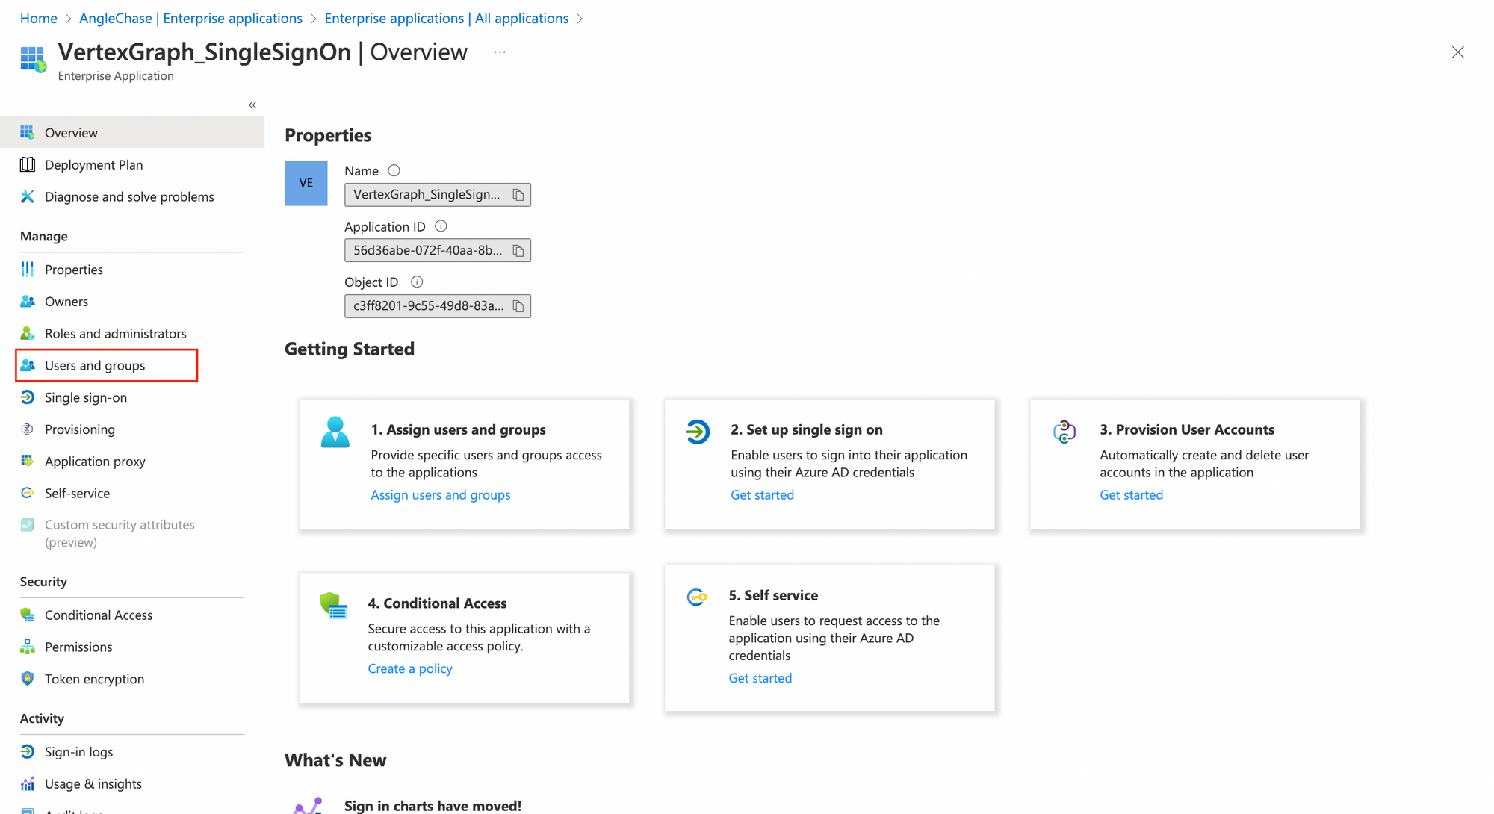Go to All applications breadcrumb
The image size is (1494, 814).
(x=447, y=18)
